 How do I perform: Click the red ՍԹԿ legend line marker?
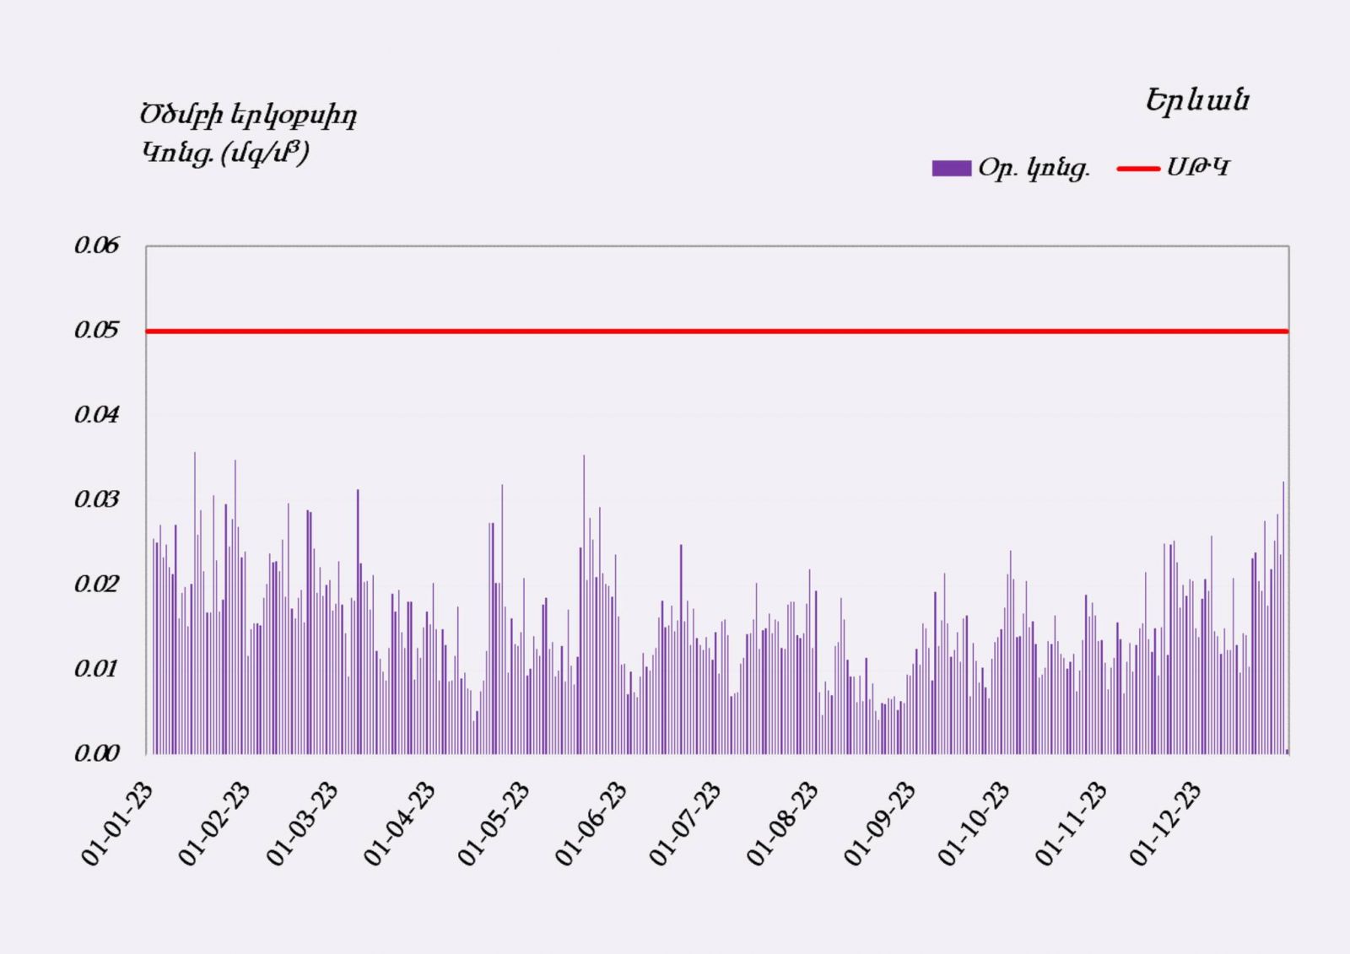[x=1137, y=169]
